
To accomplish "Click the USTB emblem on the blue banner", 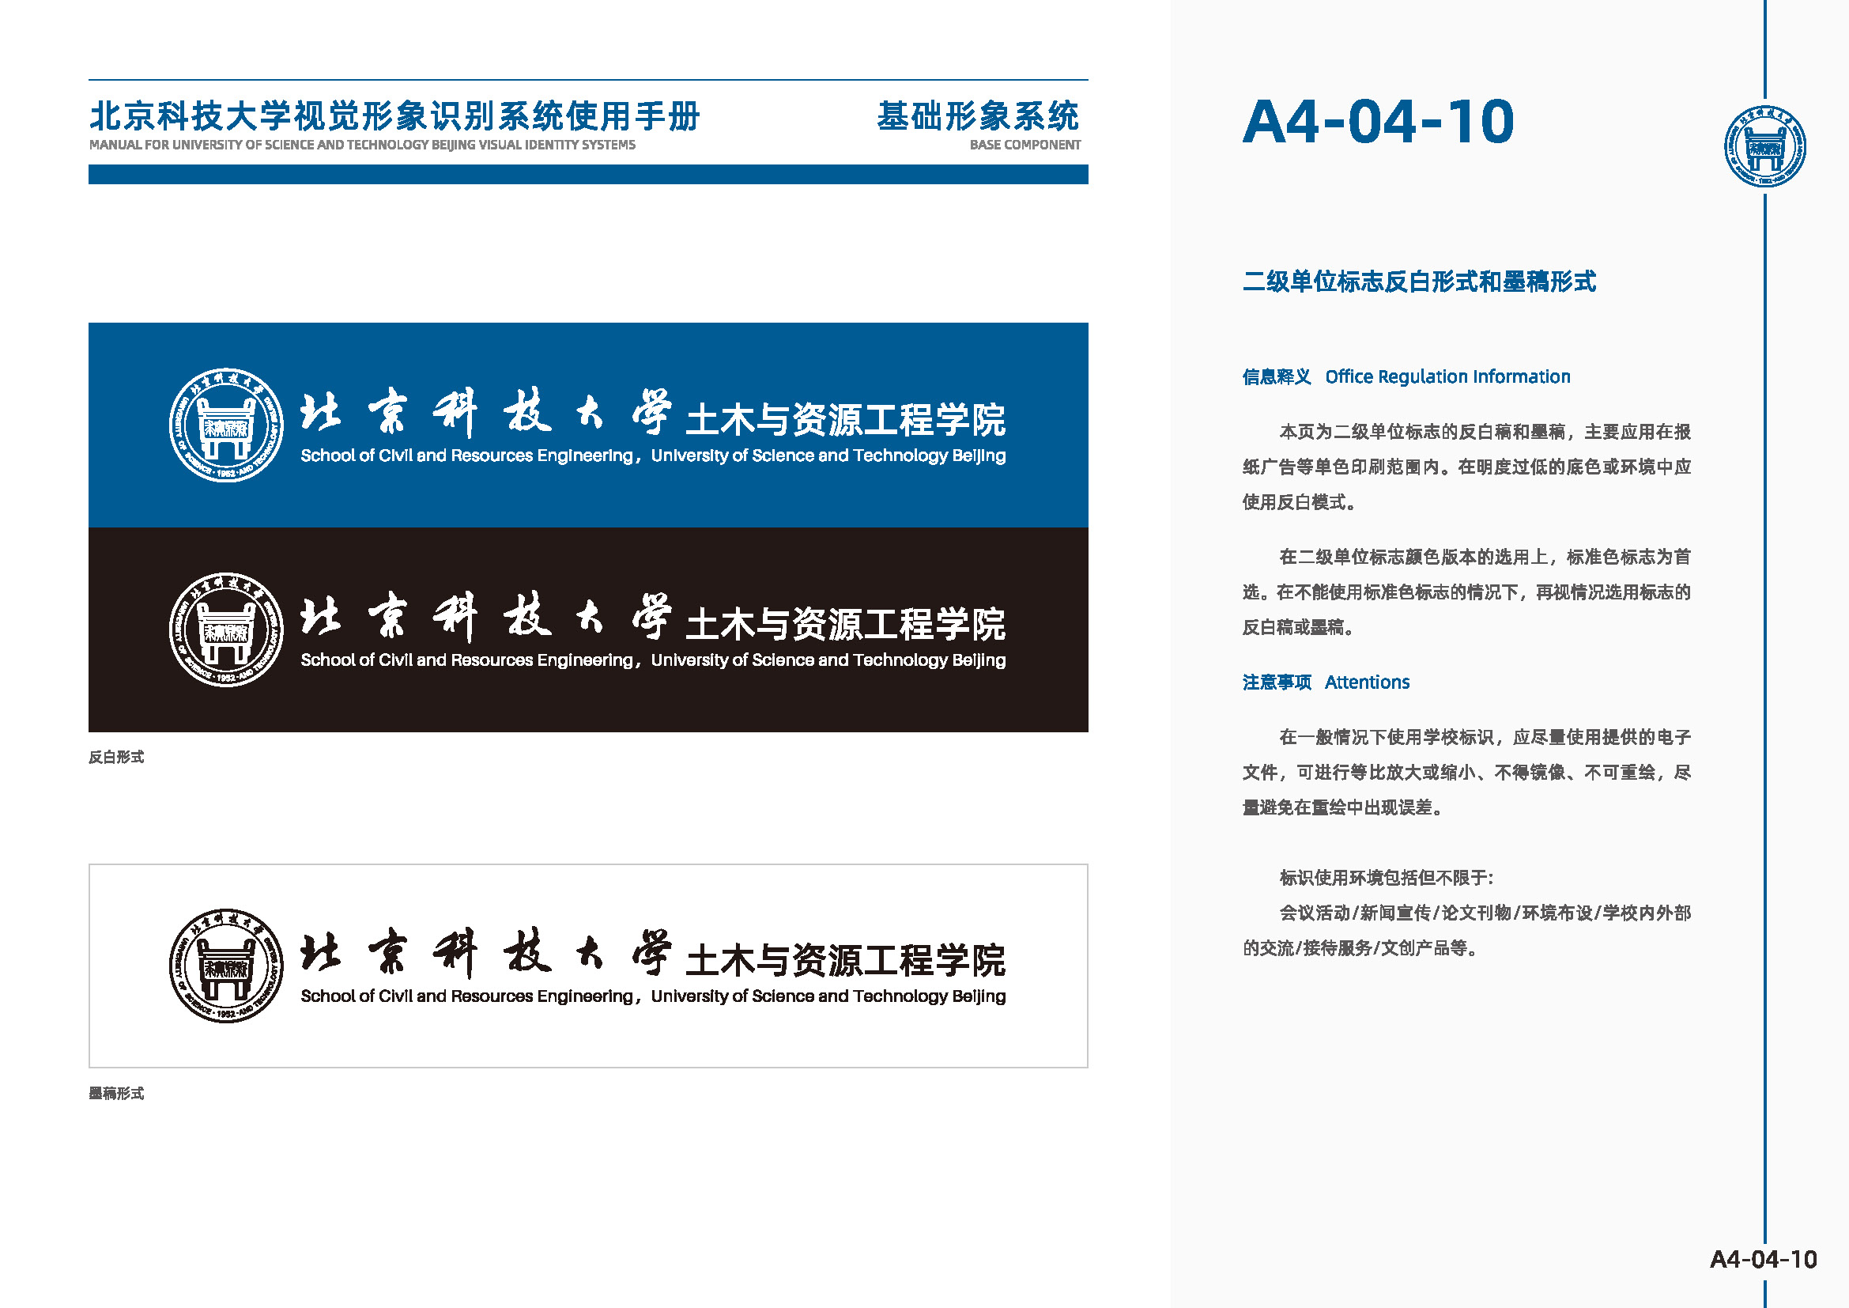I will [x=226, y=425].
